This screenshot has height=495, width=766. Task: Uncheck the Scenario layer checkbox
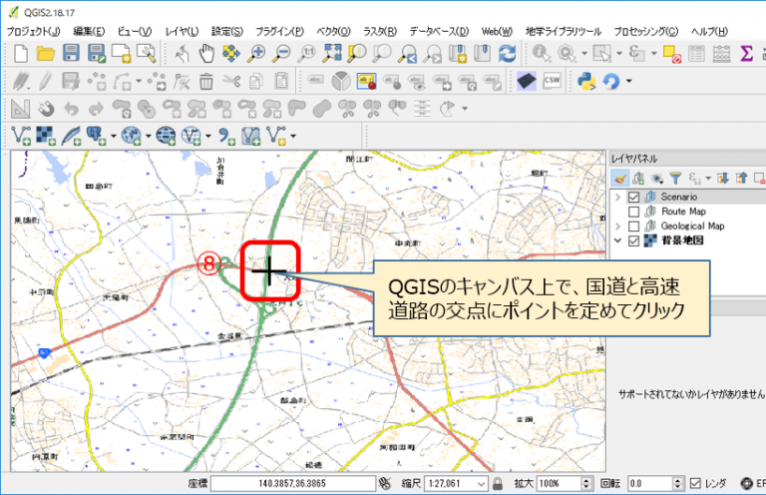633,197
